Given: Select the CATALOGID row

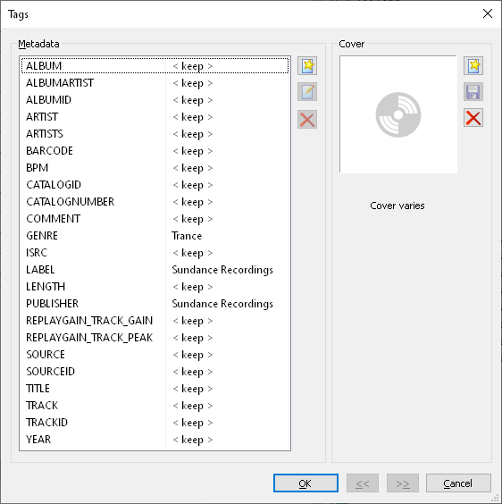Looking at the screenshot, I should pyautogui.click(x=155, y=185).
